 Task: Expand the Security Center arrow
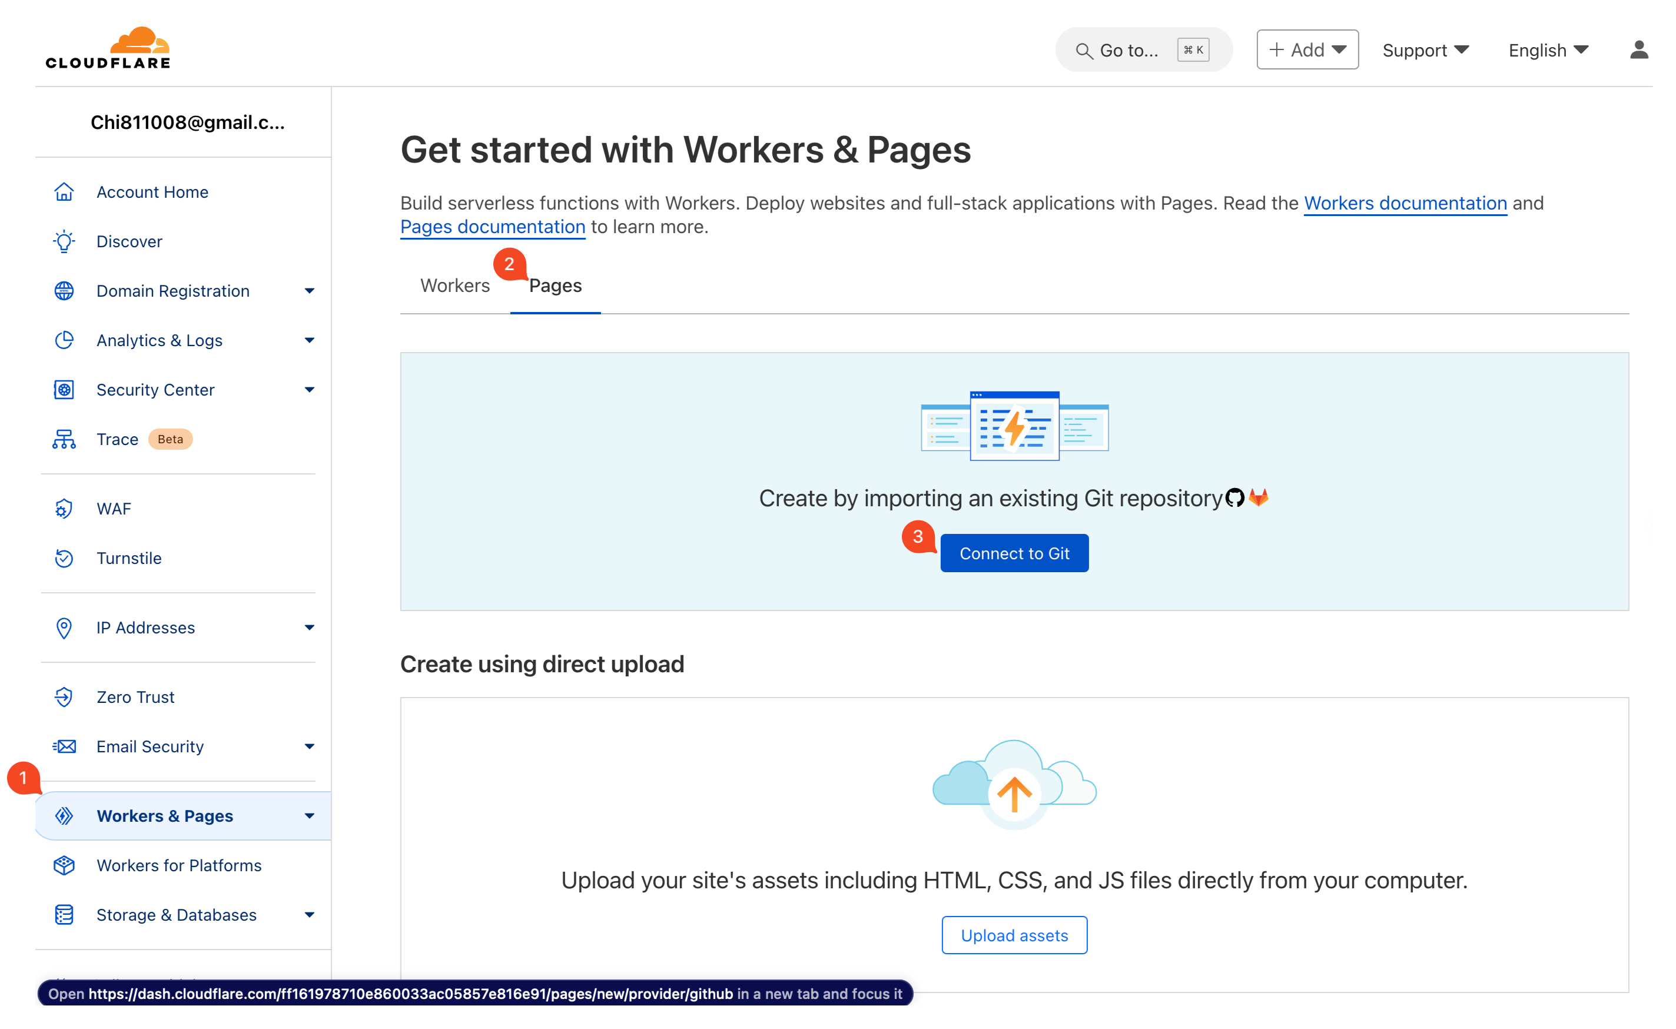pos(310,390)
